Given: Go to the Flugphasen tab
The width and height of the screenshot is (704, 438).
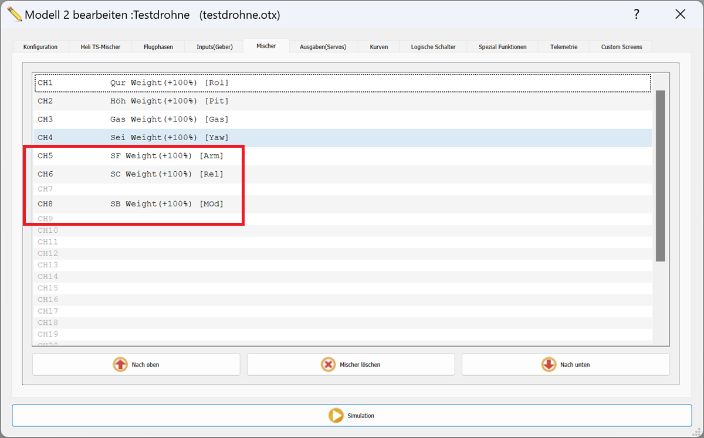Looking at the screenshot, I should click(158, 47).
